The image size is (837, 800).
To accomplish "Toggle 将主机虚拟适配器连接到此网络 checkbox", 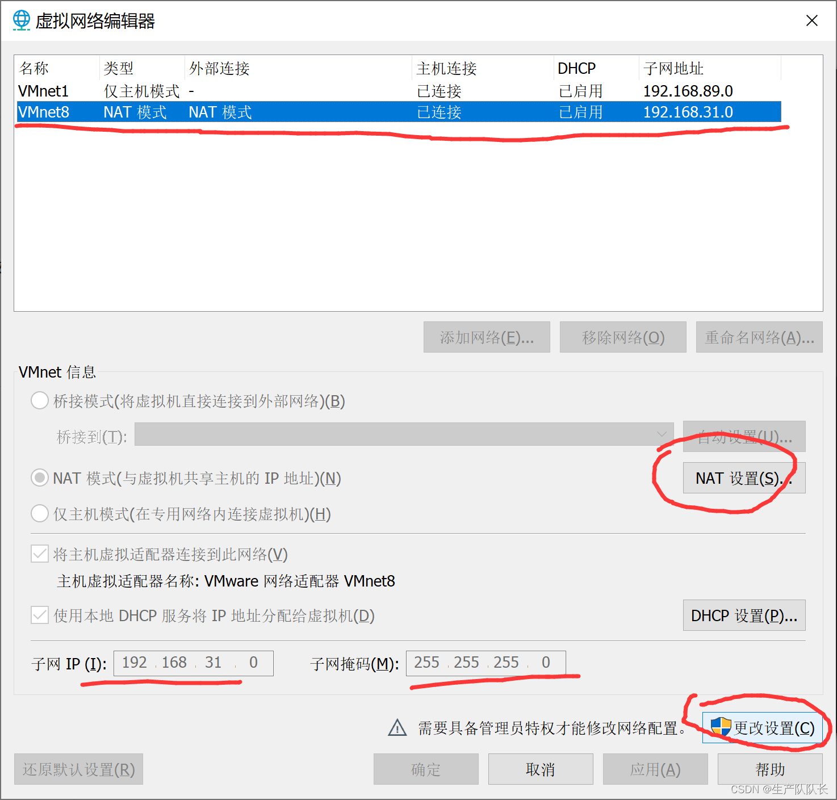I will pyautogui.click(x=40, y=554).
